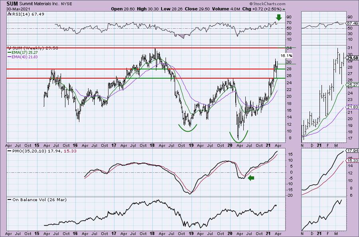Click the On Balance Vol (26 Mar) label
Screen dimensions: 359x237
point(39,199)
